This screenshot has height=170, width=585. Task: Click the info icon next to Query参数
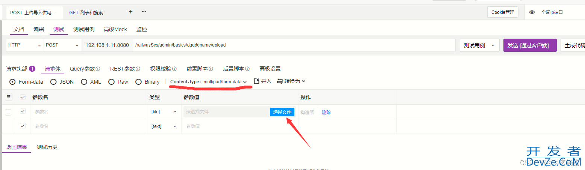coord(98,69)
